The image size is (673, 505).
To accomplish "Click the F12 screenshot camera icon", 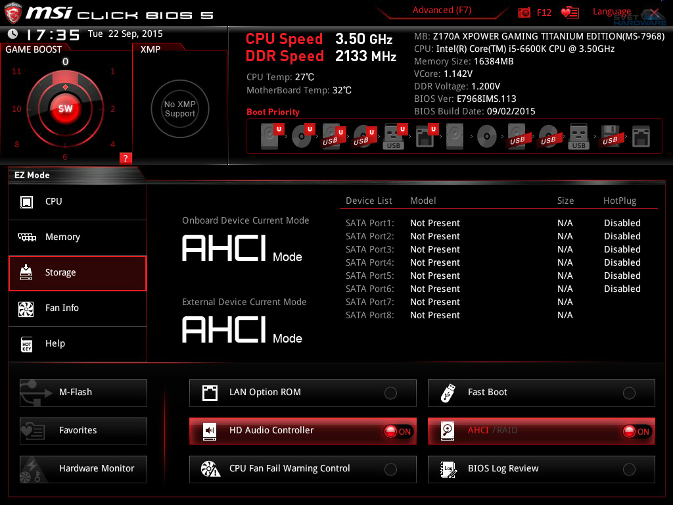I will pyautogui.click(x=526, y=12).
